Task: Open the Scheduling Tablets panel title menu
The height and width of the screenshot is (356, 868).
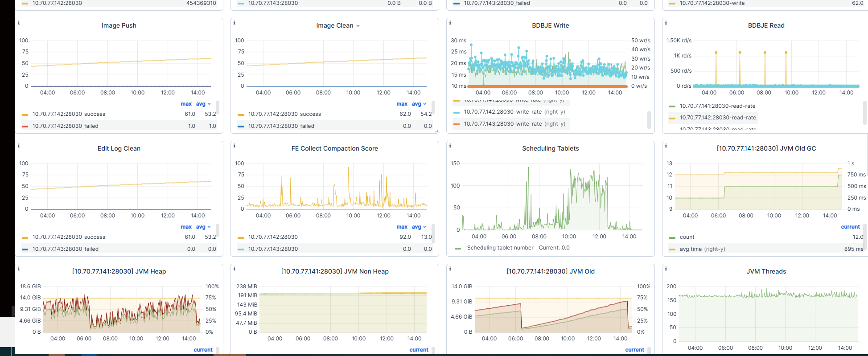Action: click(x=551, y=148)
